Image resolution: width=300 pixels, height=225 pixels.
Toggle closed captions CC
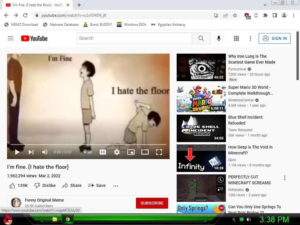pos(103,152)
